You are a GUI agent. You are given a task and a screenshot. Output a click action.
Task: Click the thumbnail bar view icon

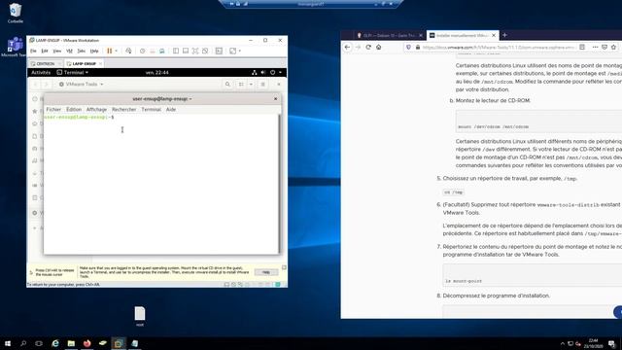click(186, 51)
